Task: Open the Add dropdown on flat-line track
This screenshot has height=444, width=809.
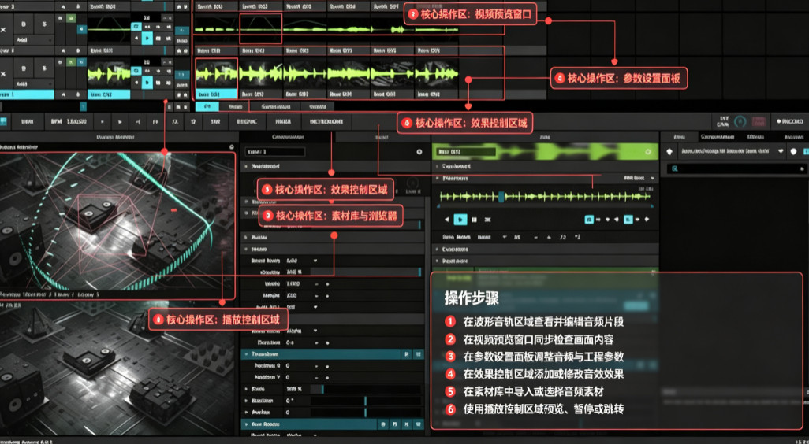Action: (x=33, y=39)
